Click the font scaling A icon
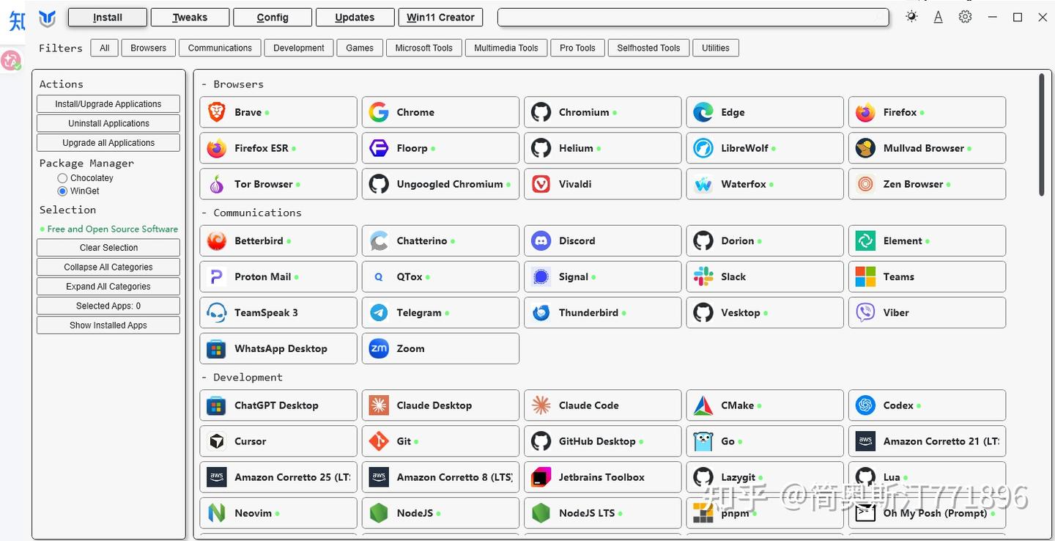The image size is (1055, 541). [x=938, y=17]
